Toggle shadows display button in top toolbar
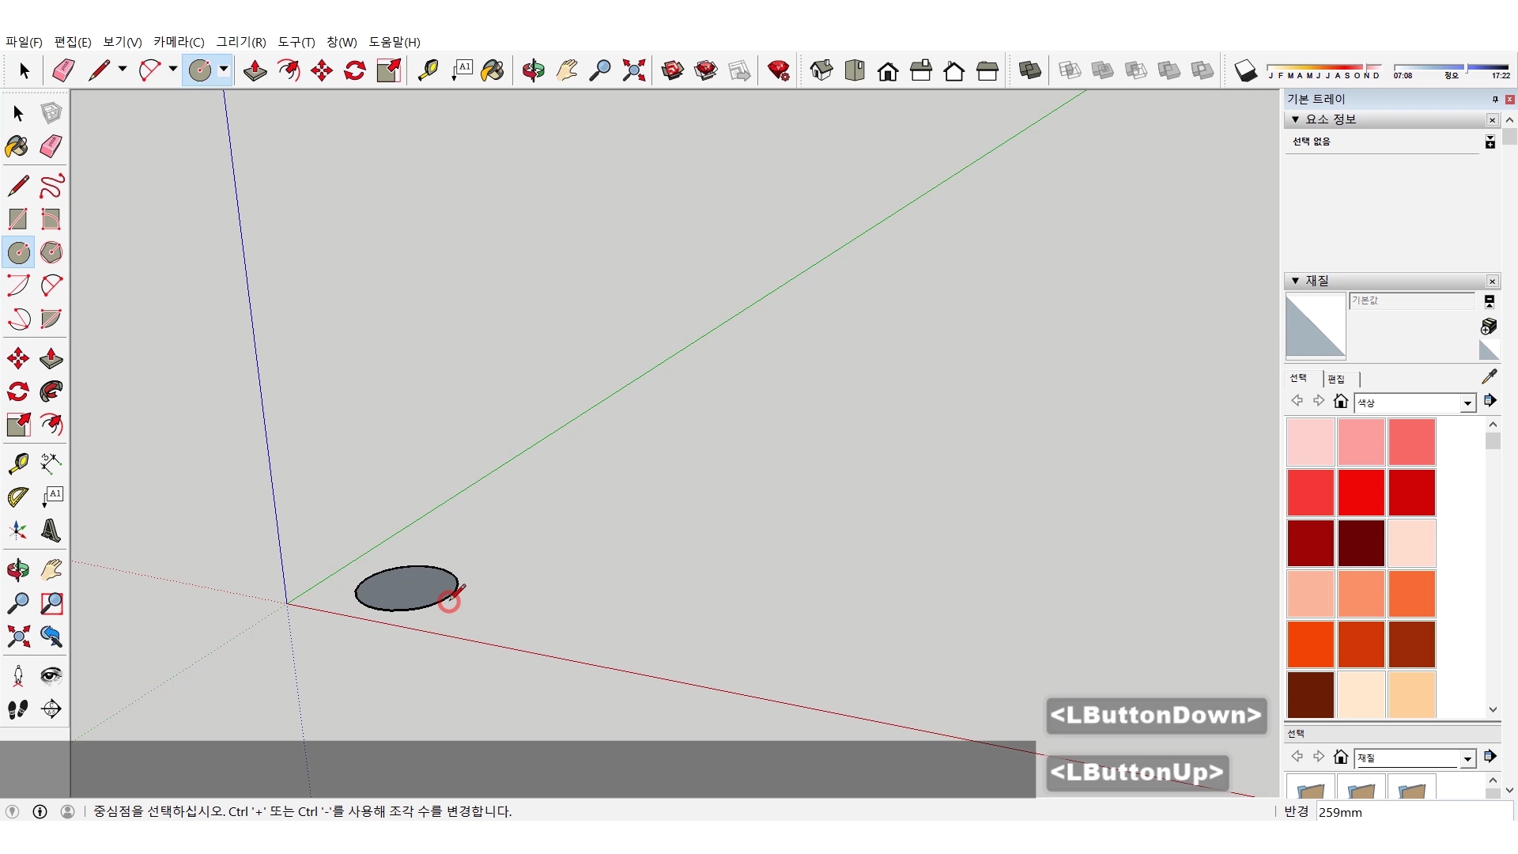 pyautogui.click(x=1245, y=71)
